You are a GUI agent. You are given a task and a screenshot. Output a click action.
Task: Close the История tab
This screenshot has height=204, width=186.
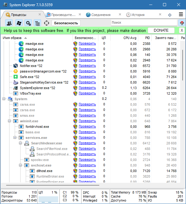(x=160, y=14)
